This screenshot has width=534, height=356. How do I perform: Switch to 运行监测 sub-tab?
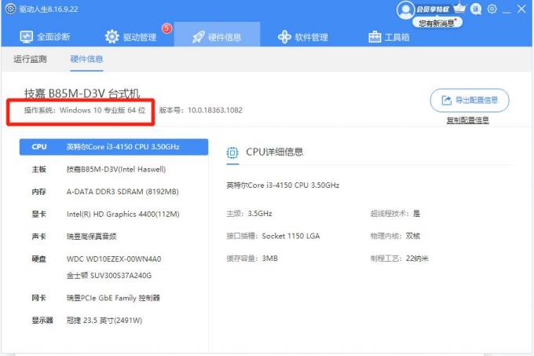coord(30,59)
